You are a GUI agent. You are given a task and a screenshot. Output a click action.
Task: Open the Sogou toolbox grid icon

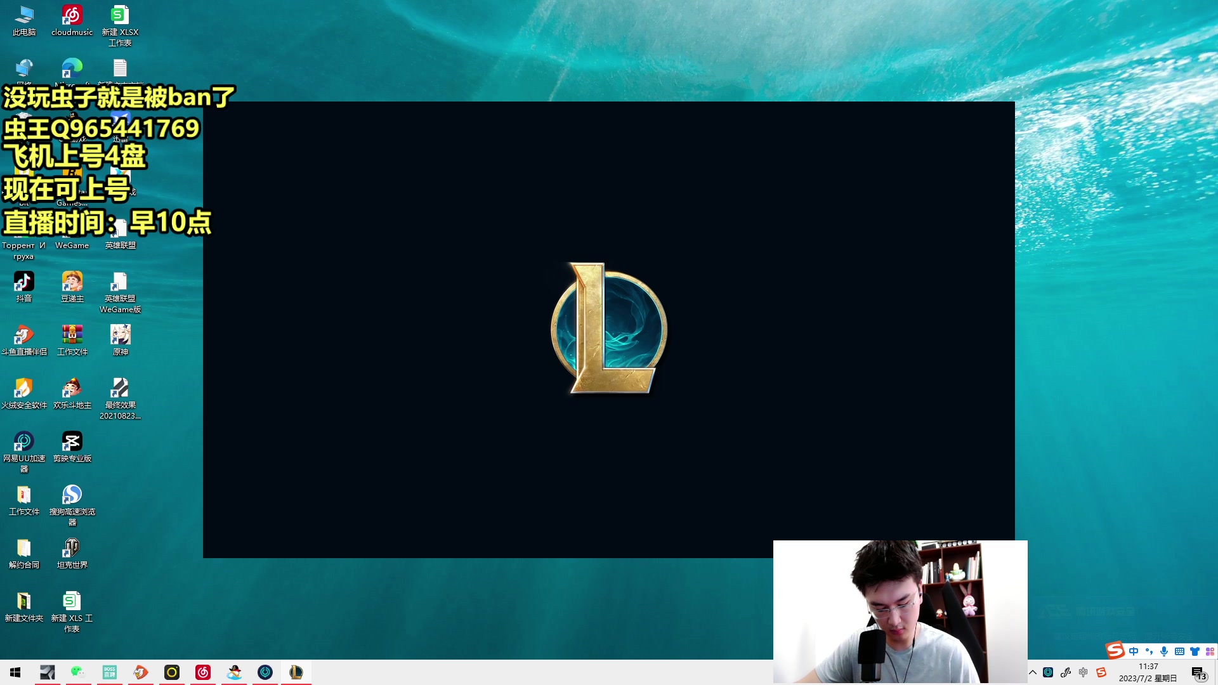tap(1210, 651)
